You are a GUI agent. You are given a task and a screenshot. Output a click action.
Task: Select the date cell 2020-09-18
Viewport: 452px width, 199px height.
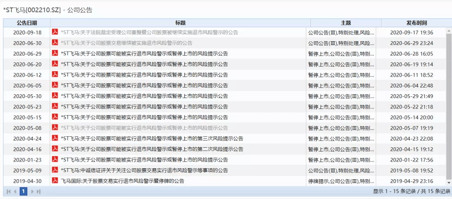click(27, 32)
